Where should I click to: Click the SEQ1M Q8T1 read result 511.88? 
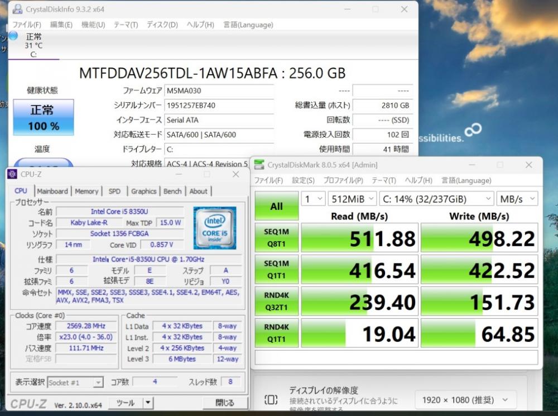[359, 237]
